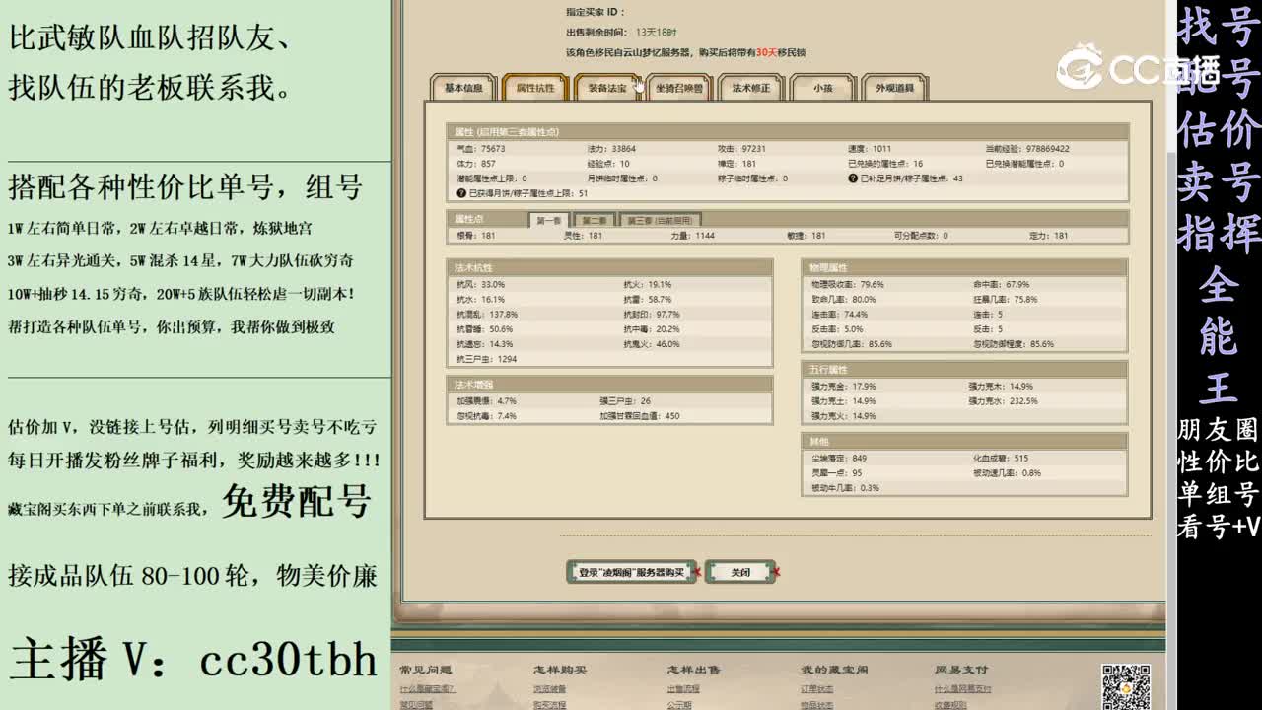Select the 抗混乱: 137.8% entry
This screenshot has width=1262, height=710.
click(487, 315)
